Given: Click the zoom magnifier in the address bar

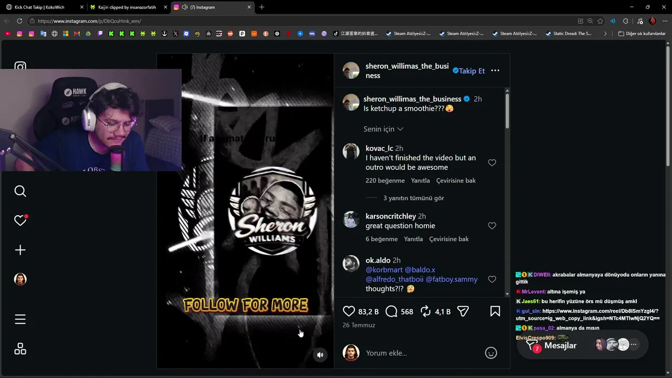Looking at the screenshot, I should 590,21.
